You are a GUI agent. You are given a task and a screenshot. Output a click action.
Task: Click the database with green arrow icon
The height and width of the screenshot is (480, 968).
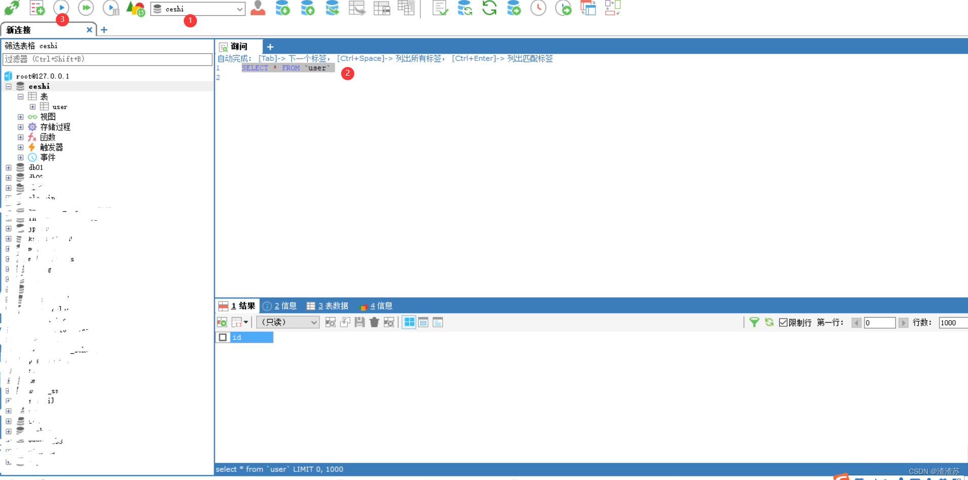click(514, 8)
